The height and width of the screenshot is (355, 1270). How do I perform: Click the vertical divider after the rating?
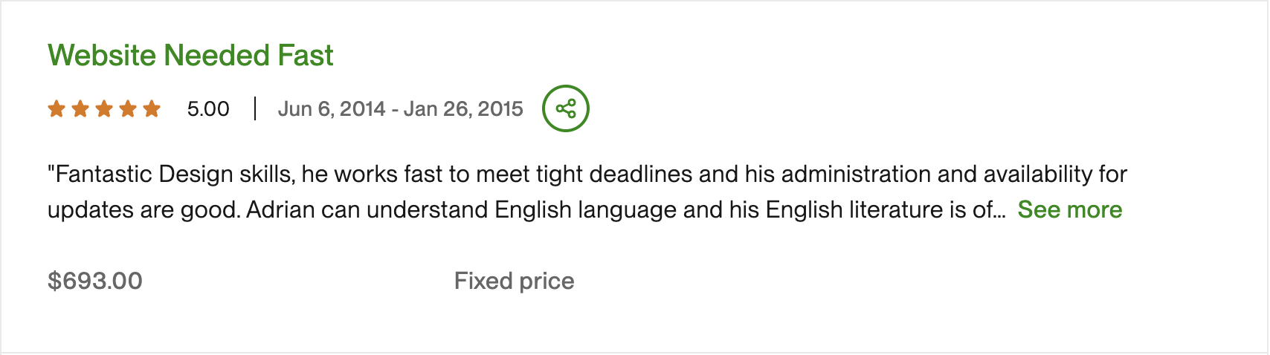255,109
